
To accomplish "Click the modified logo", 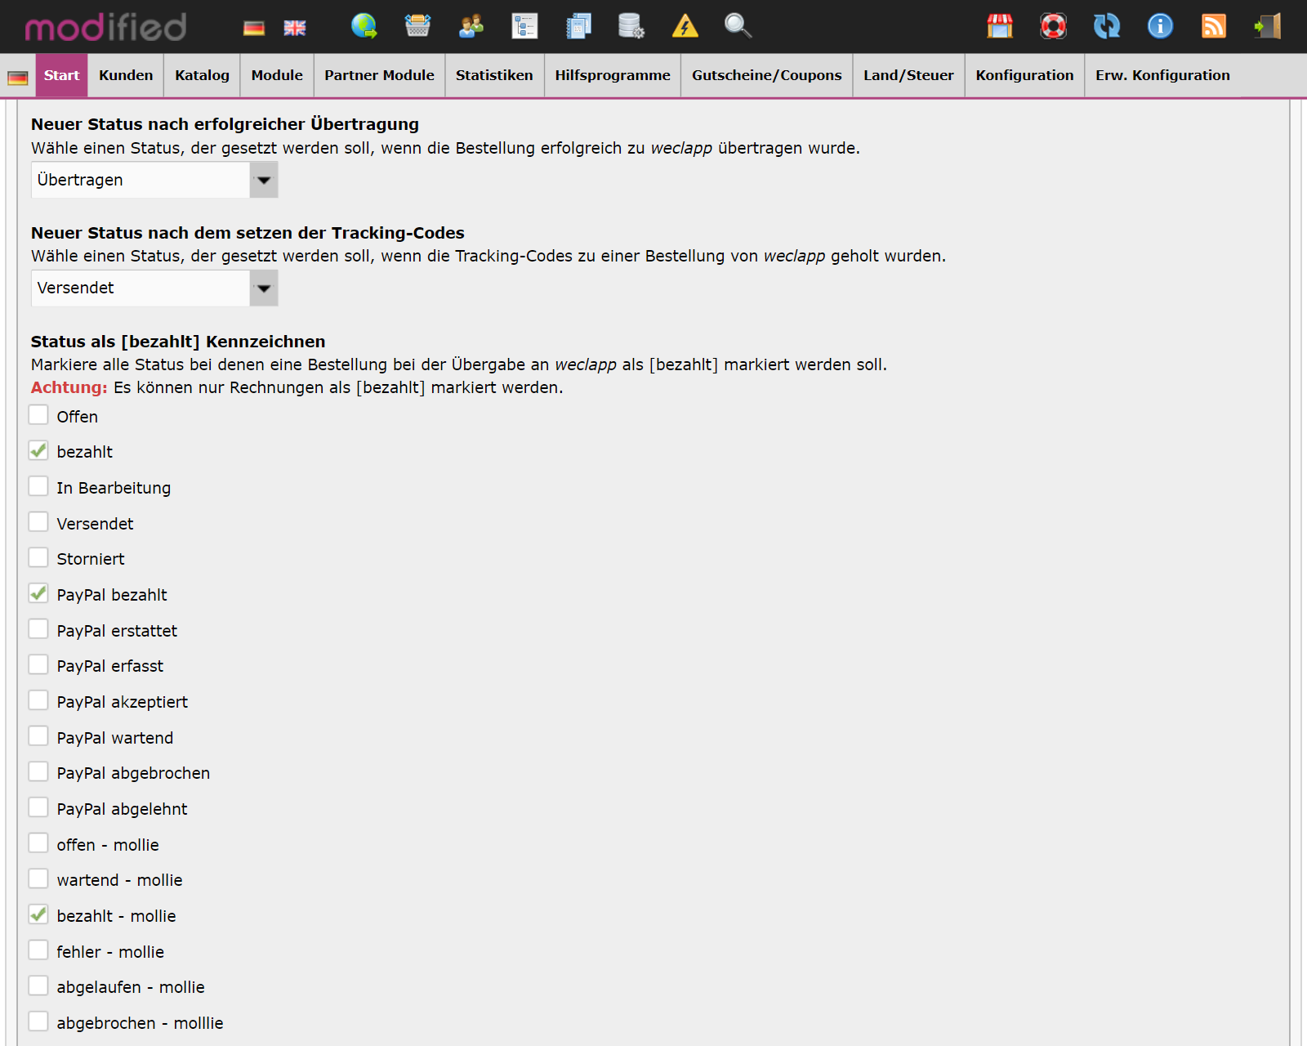I will 105,26.
